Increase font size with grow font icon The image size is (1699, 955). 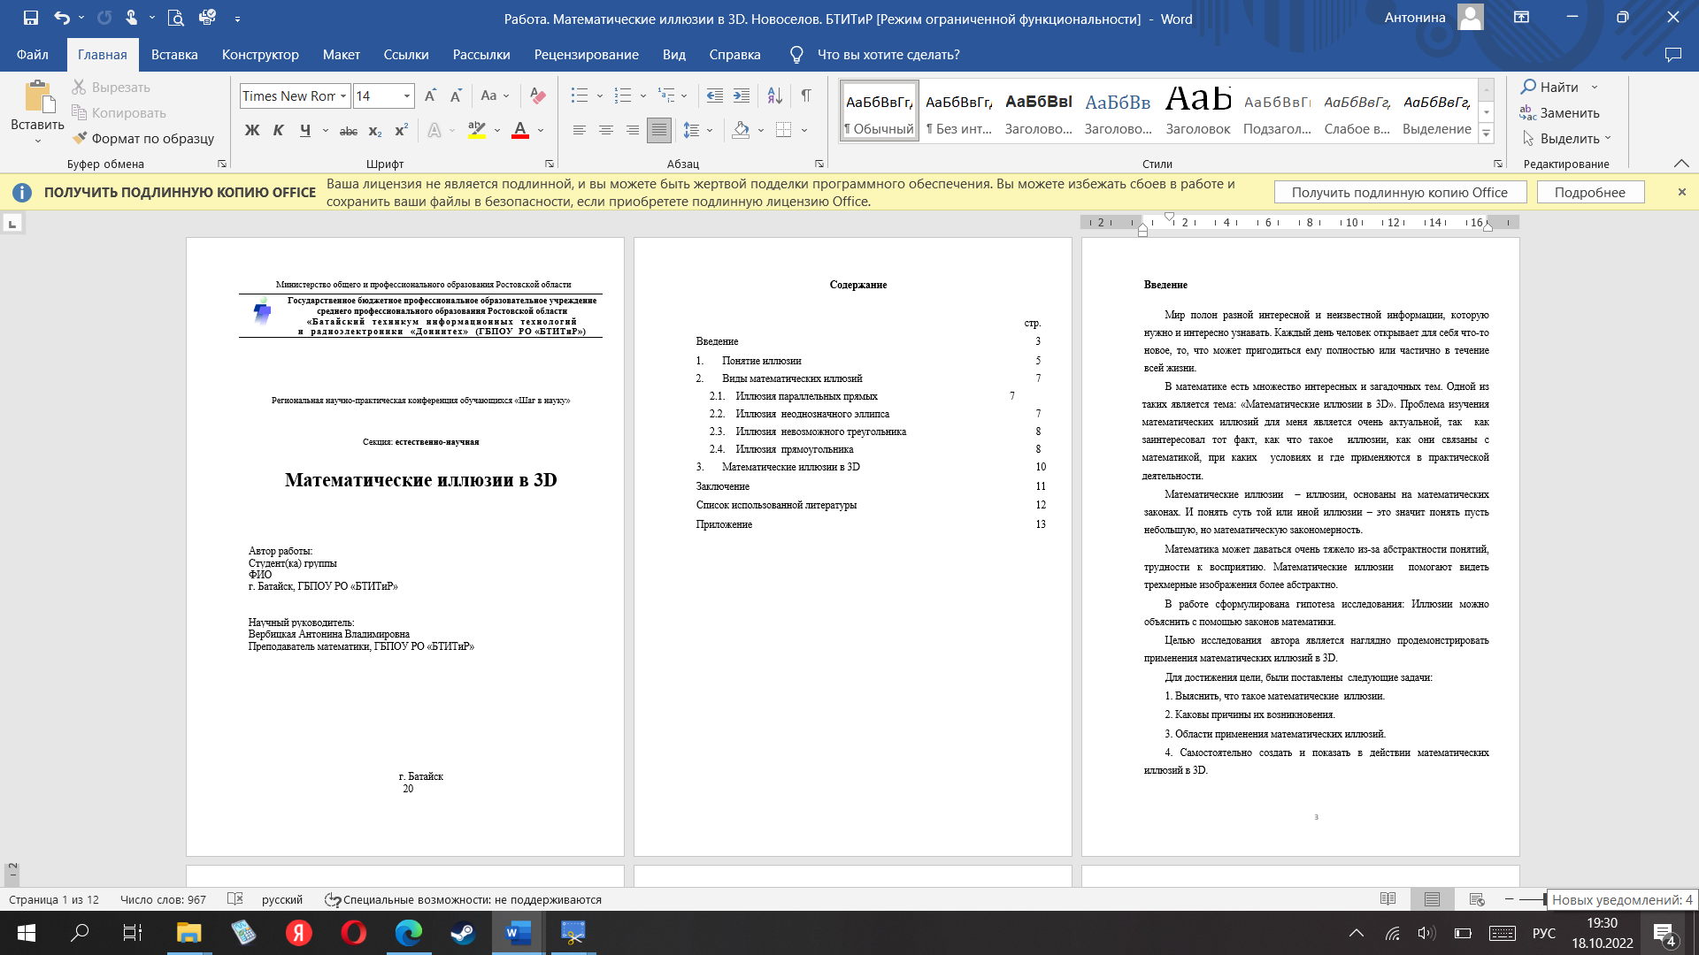tap(430, 95)
